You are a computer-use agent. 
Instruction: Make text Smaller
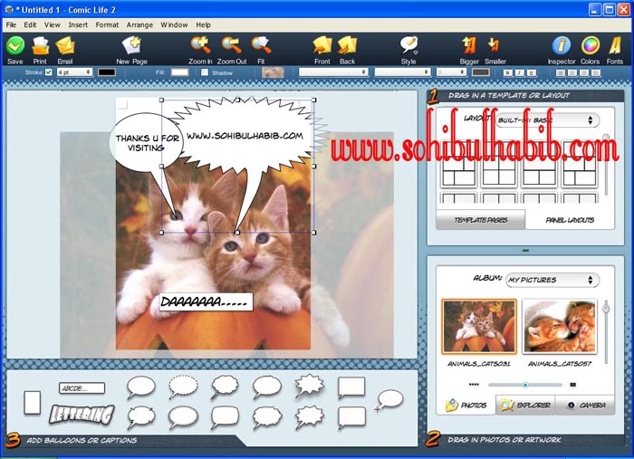494,45
